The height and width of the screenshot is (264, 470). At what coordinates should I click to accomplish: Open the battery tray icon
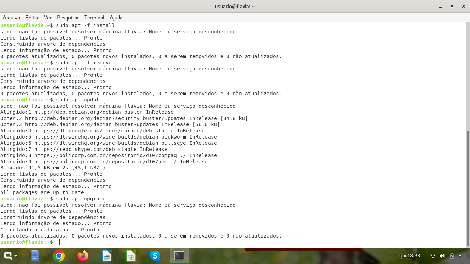coord(452,256)
